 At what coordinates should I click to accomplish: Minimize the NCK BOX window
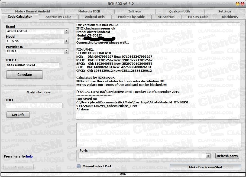[x=238, y=4]
